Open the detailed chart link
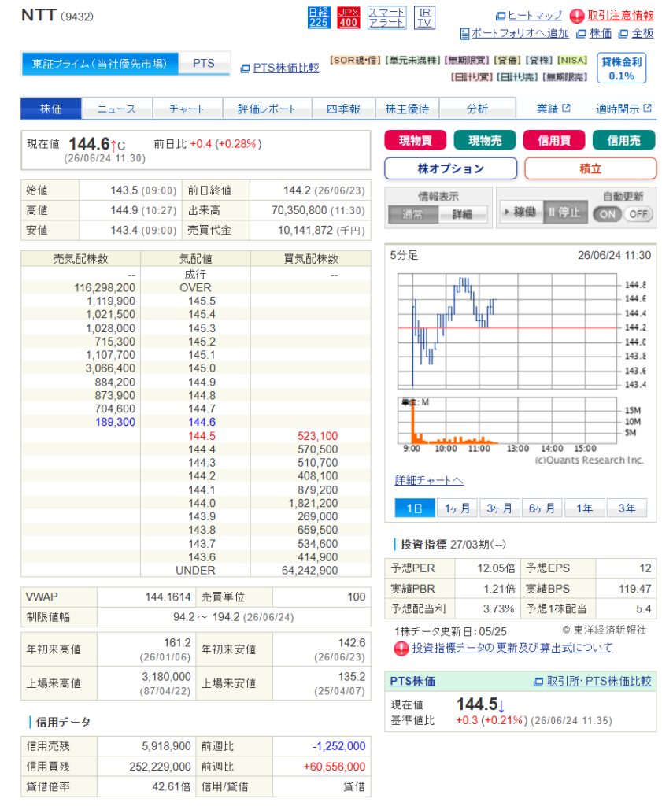Screen dimensions: 662x806 click(429, 481)
